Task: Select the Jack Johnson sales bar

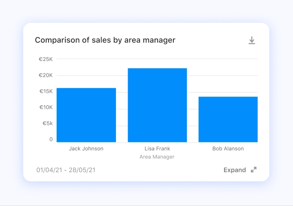Action: tap(86, 115)
